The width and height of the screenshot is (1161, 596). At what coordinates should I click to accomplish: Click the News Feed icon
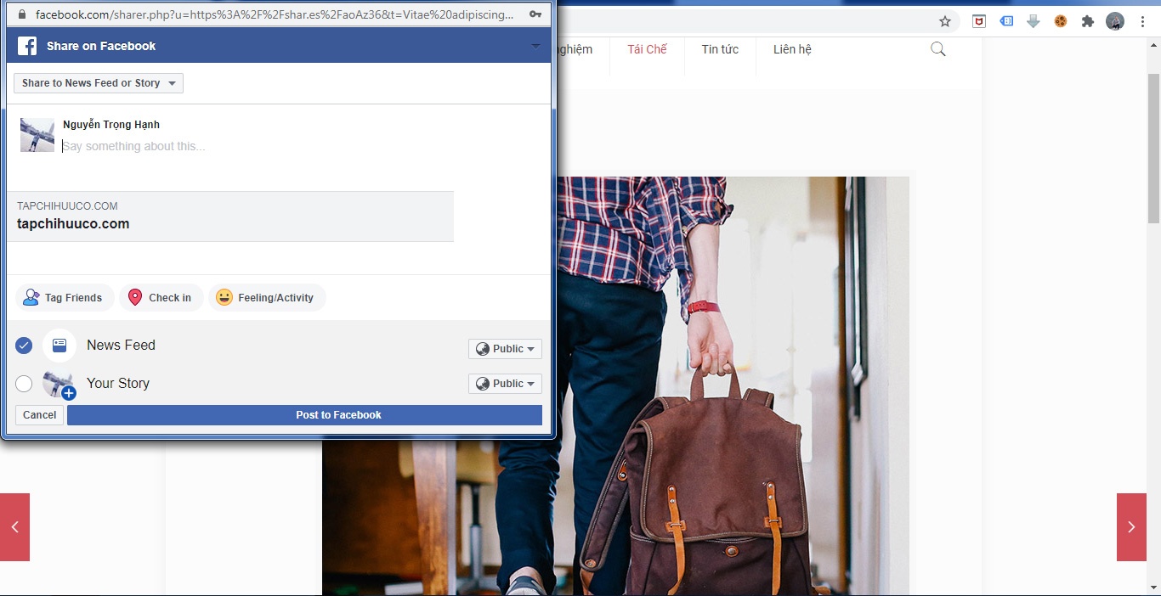coord(59,346)
